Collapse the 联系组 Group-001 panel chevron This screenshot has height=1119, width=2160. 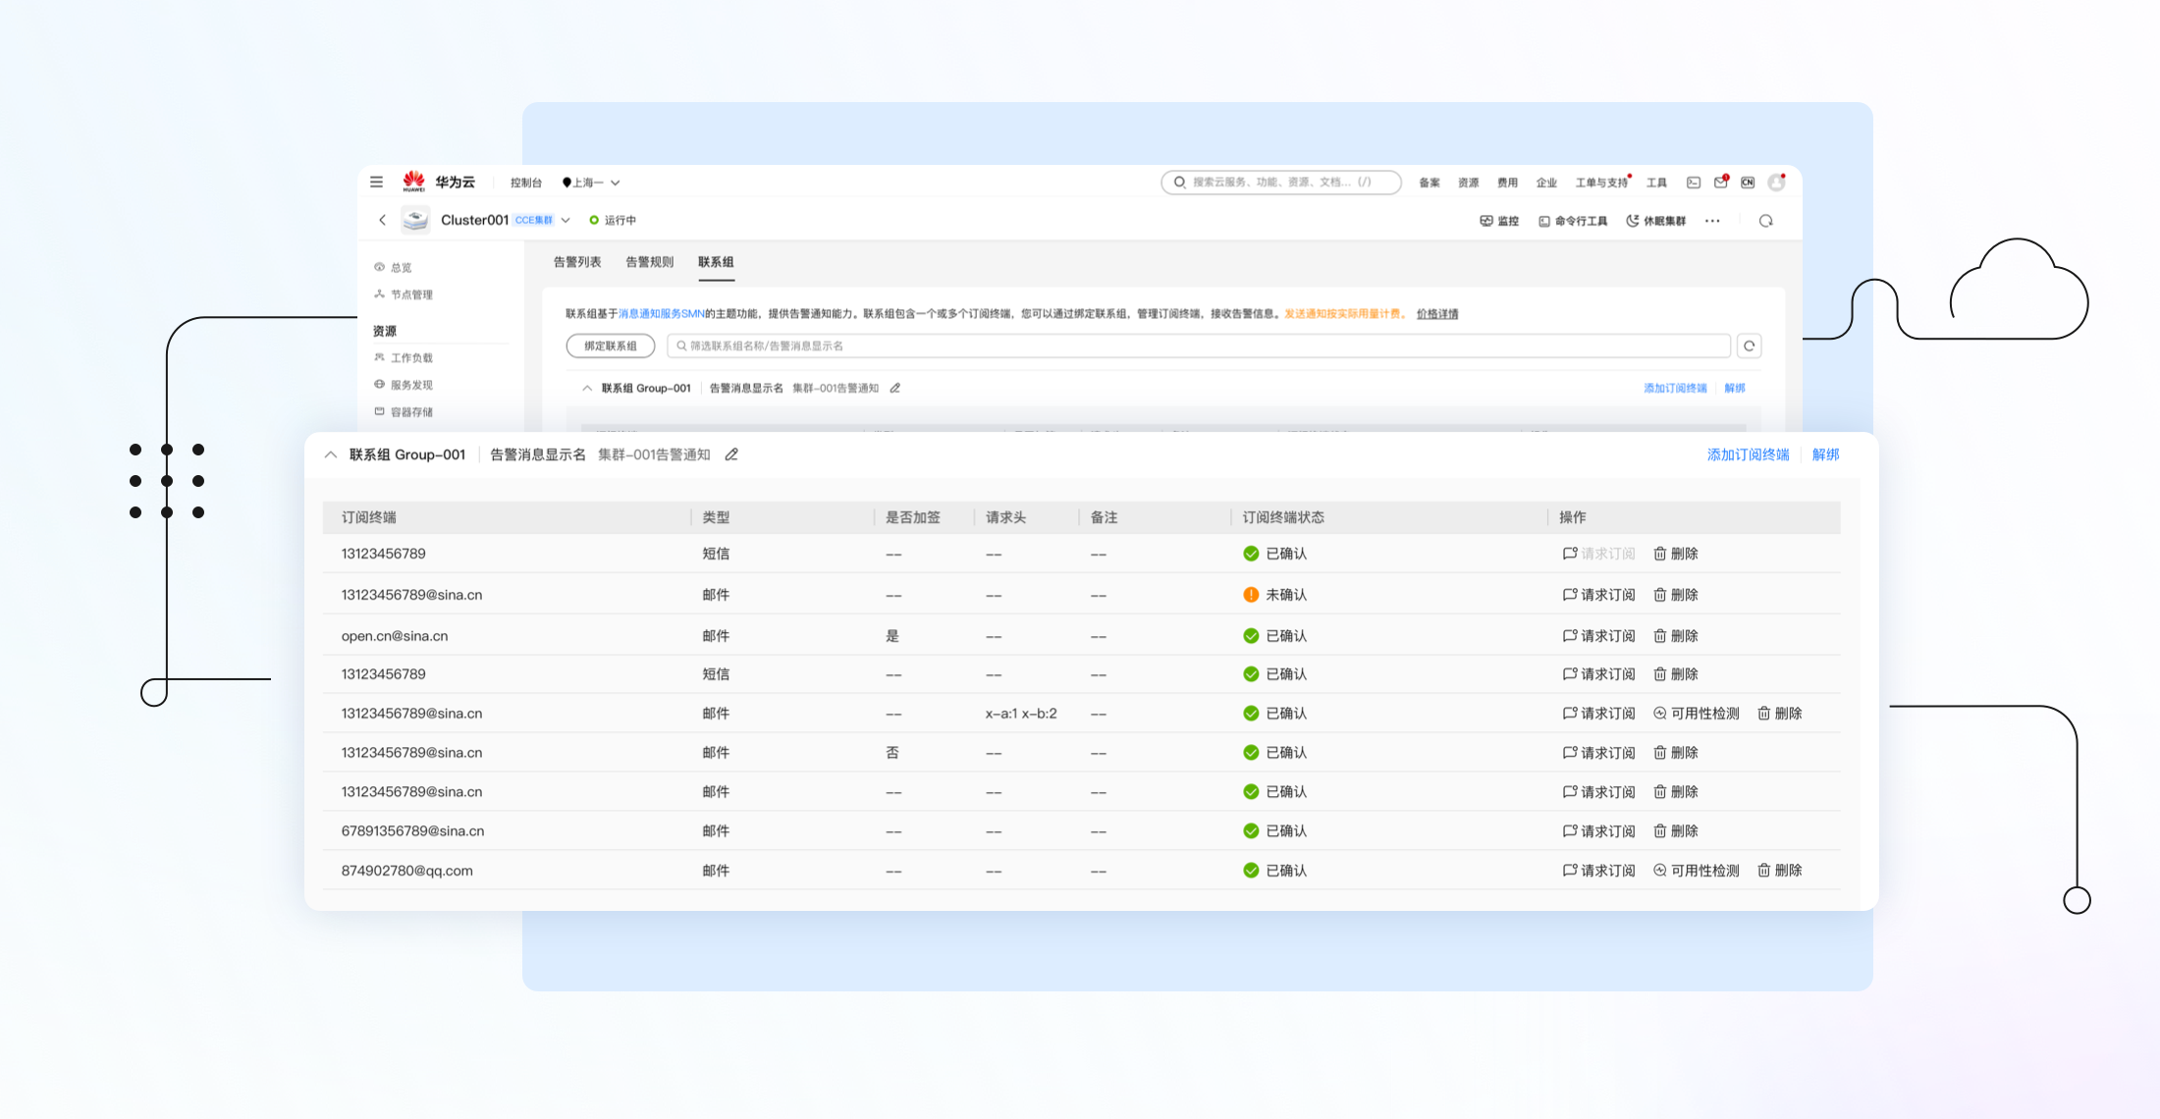point(331,454)
